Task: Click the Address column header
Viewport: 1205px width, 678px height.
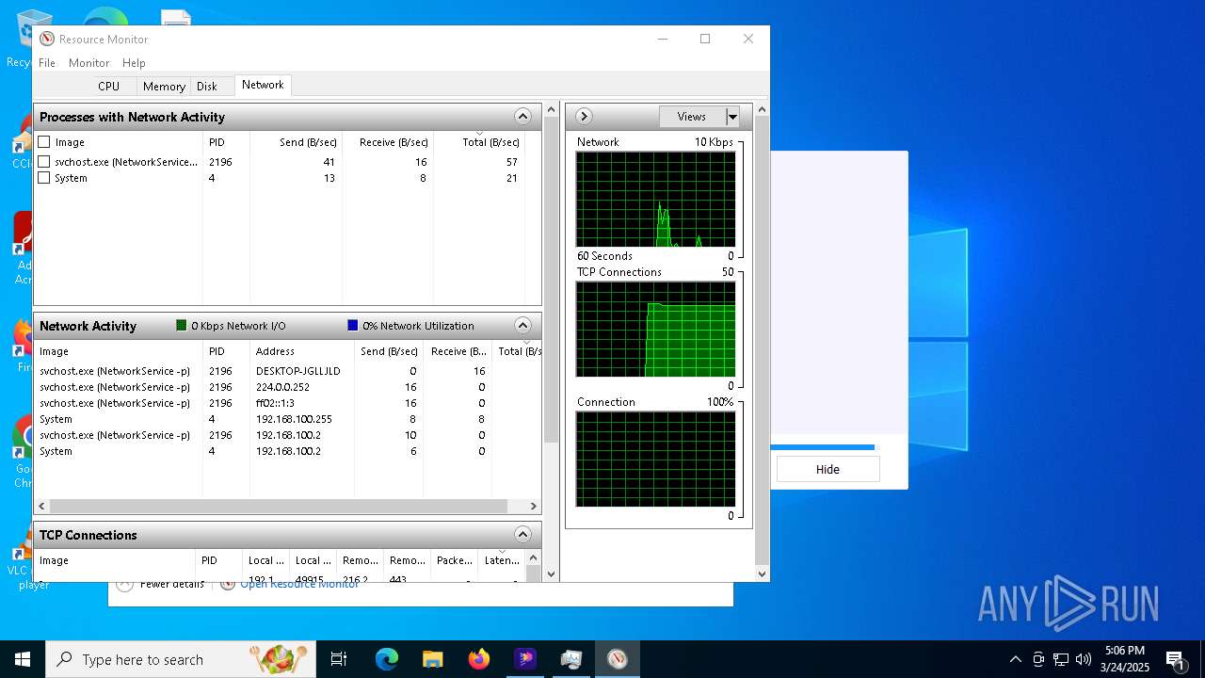Action: [x=301, y=351]
